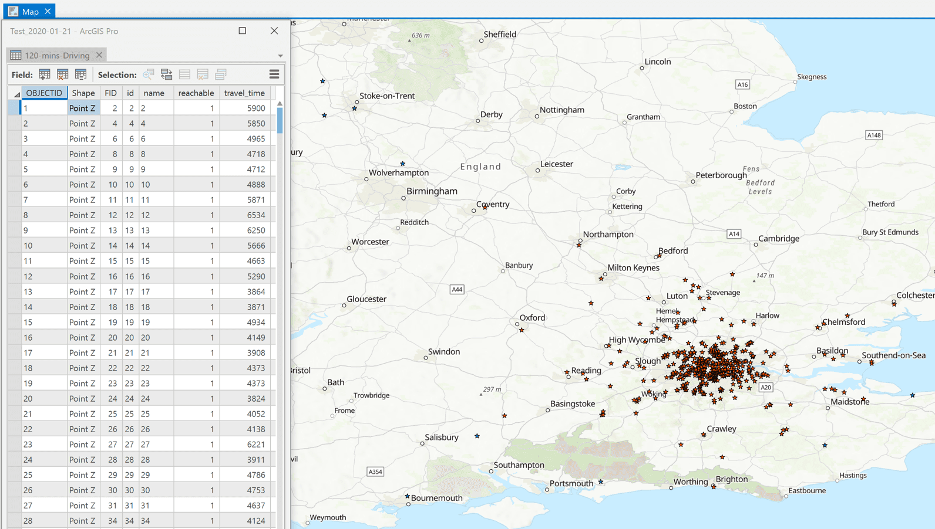Switch to the Map view tab

point(30,11)
